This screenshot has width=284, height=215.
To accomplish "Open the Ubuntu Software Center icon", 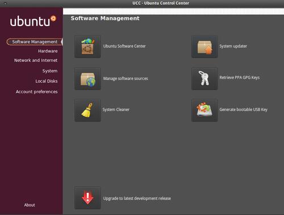I will click(87, 46).
